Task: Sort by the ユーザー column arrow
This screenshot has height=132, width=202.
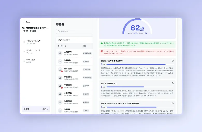Action: (x=66, y=46)
